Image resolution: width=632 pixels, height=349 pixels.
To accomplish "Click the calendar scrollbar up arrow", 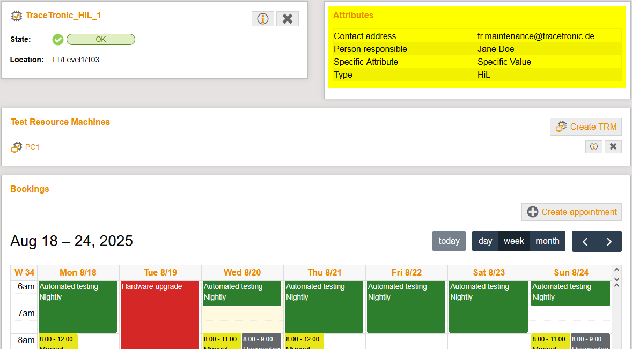I will (x=616, y=270).
